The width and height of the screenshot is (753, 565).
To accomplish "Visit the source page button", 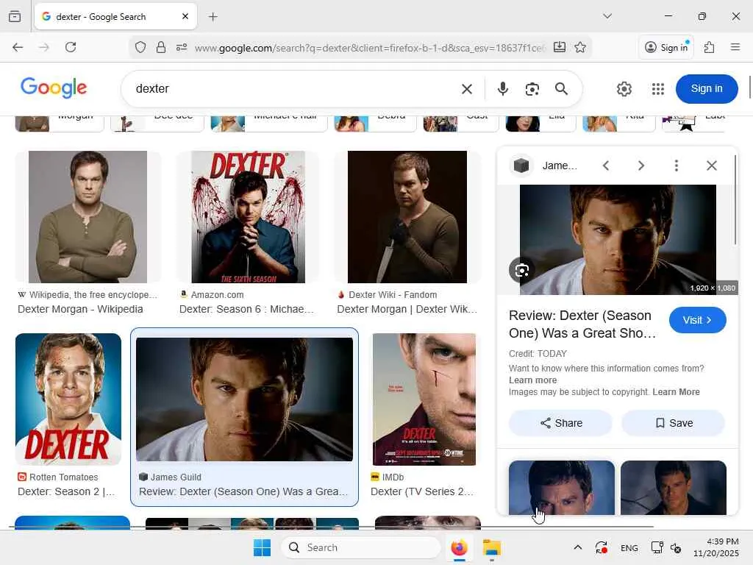I will (697, 320).
